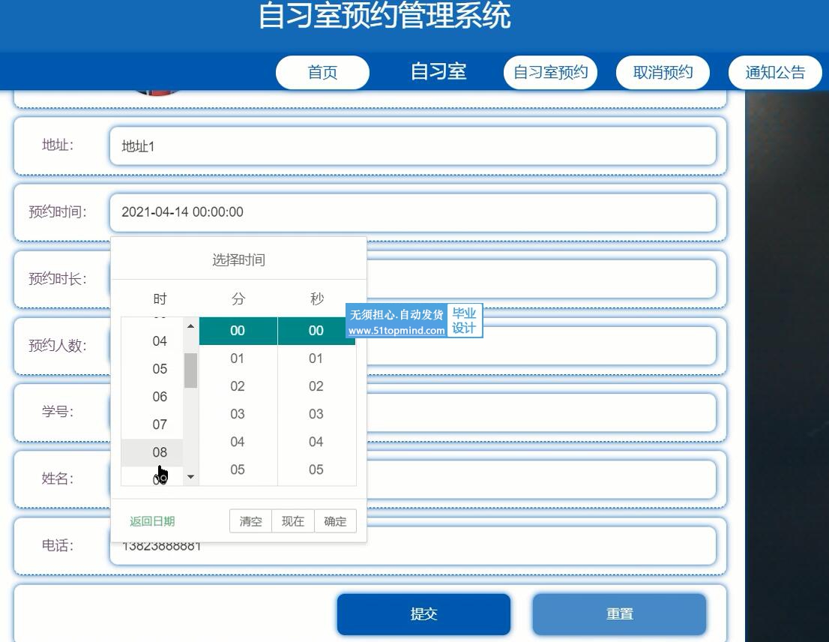Viewport: 829px width, 642px height.
Task: Open the 自习室预约 tab
Action: [550, 73]
